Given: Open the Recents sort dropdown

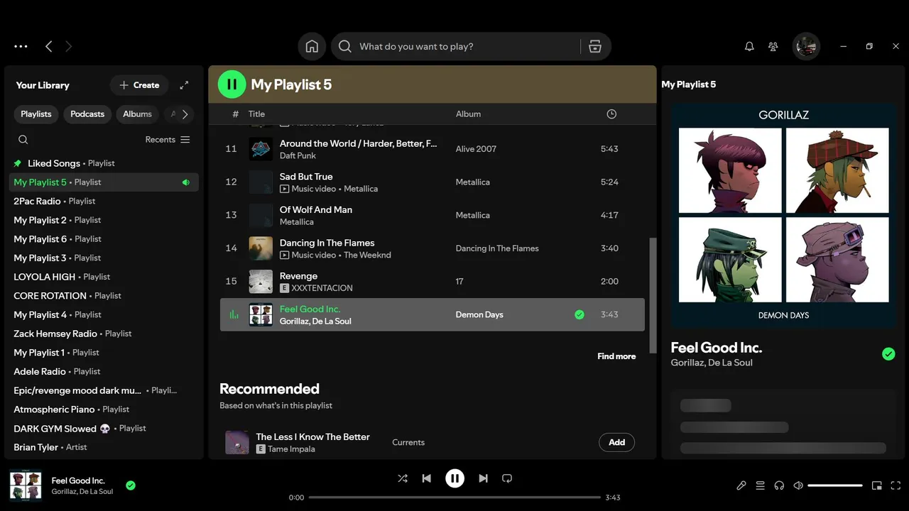Looking at the screenshot, I should point(168,140).
